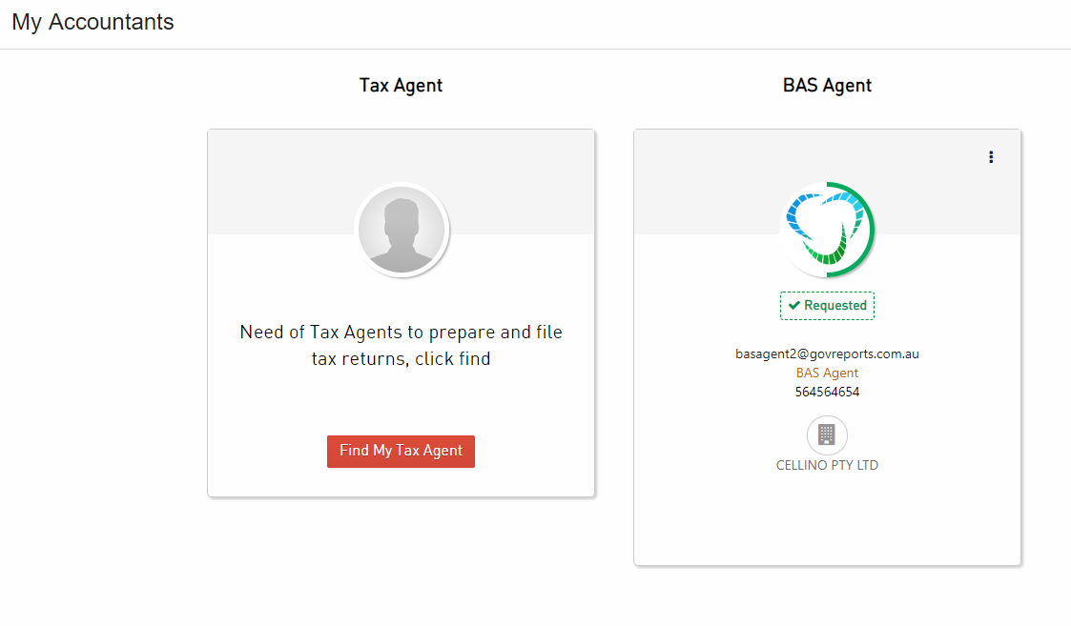Click the BAS Agent column heading

tap(827, 86)
